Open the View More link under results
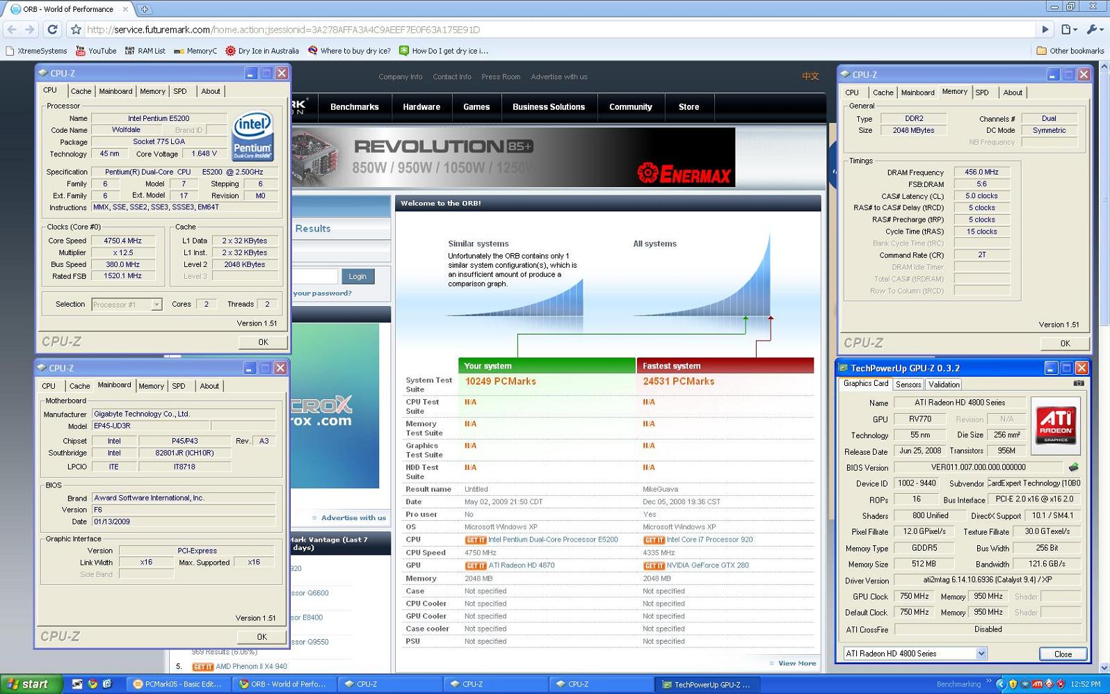Viewport: 1110px width, 694px height. click(797, 663)
